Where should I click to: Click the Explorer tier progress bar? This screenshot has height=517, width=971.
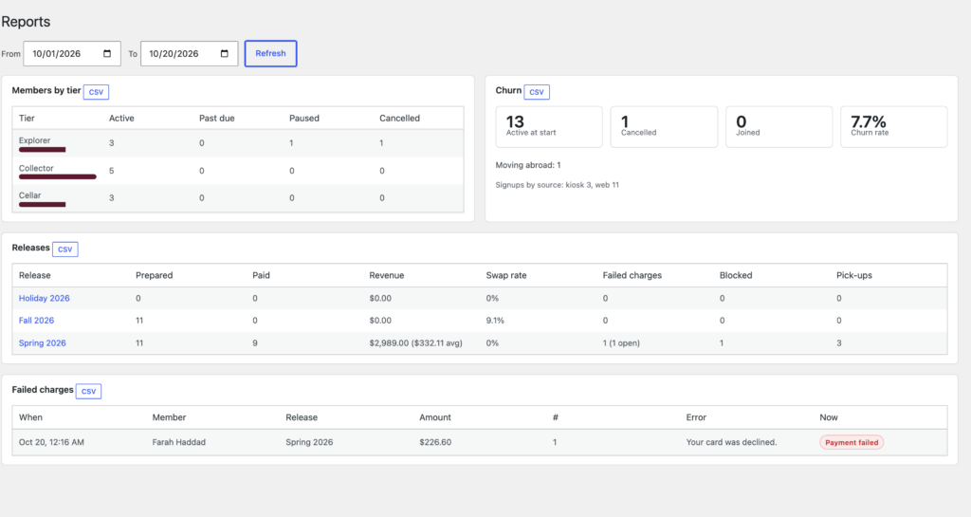pyautogui.click(x=42, y=149)
